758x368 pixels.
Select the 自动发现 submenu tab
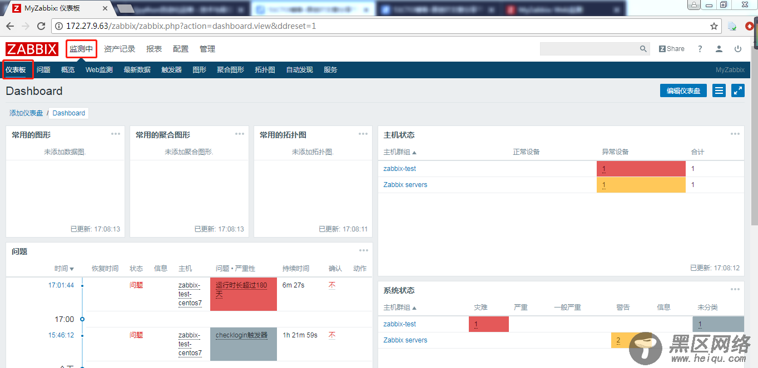pyautogui.click(x=299, y=70)
